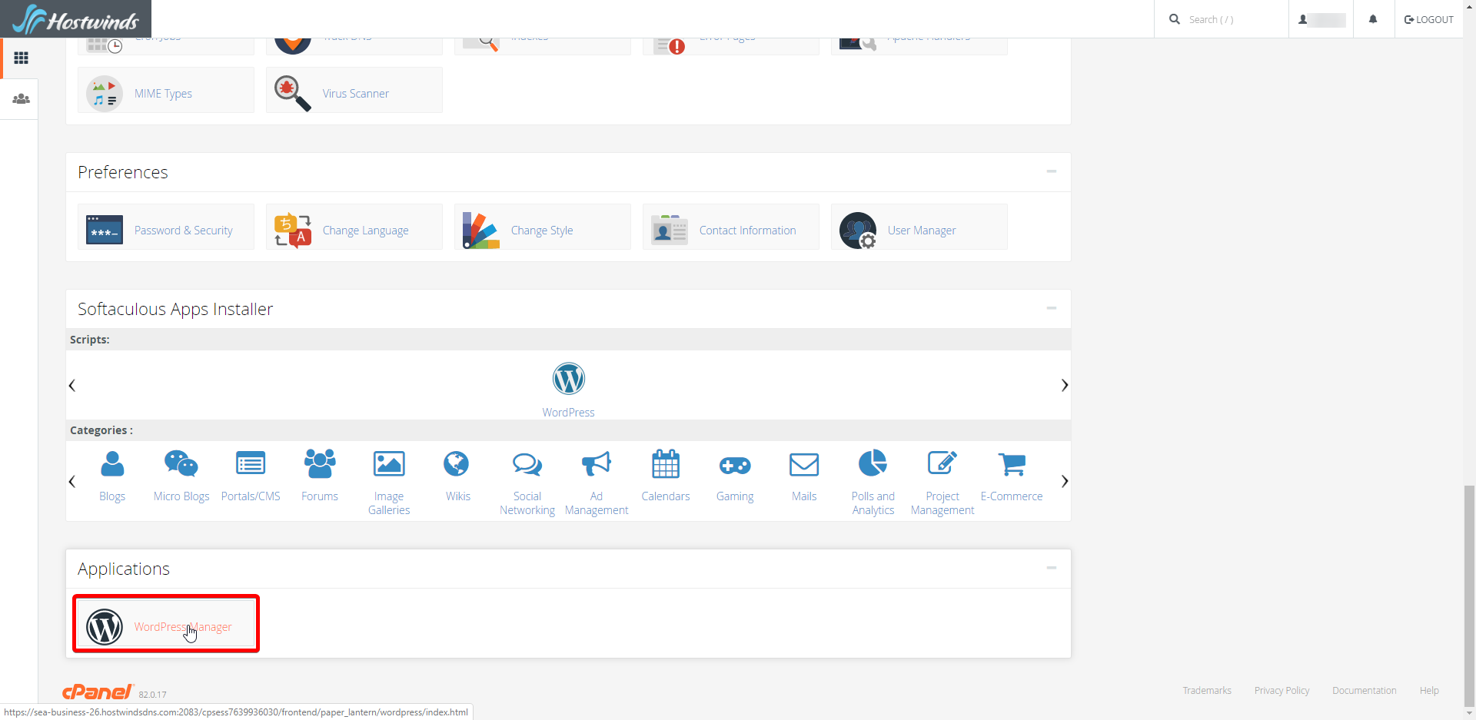Open the Help footer link
This screenshot has height=720, width=1476.
(1429, 690)
